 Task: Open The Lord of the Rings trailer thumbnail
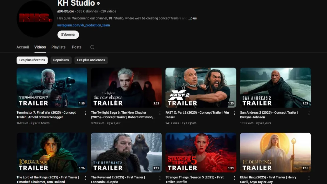52,152
